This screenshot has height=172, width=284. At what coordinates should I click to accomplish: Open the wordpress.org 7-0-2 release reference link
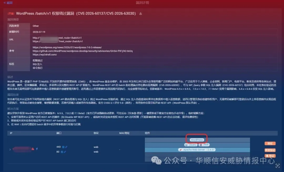(67, 47)
